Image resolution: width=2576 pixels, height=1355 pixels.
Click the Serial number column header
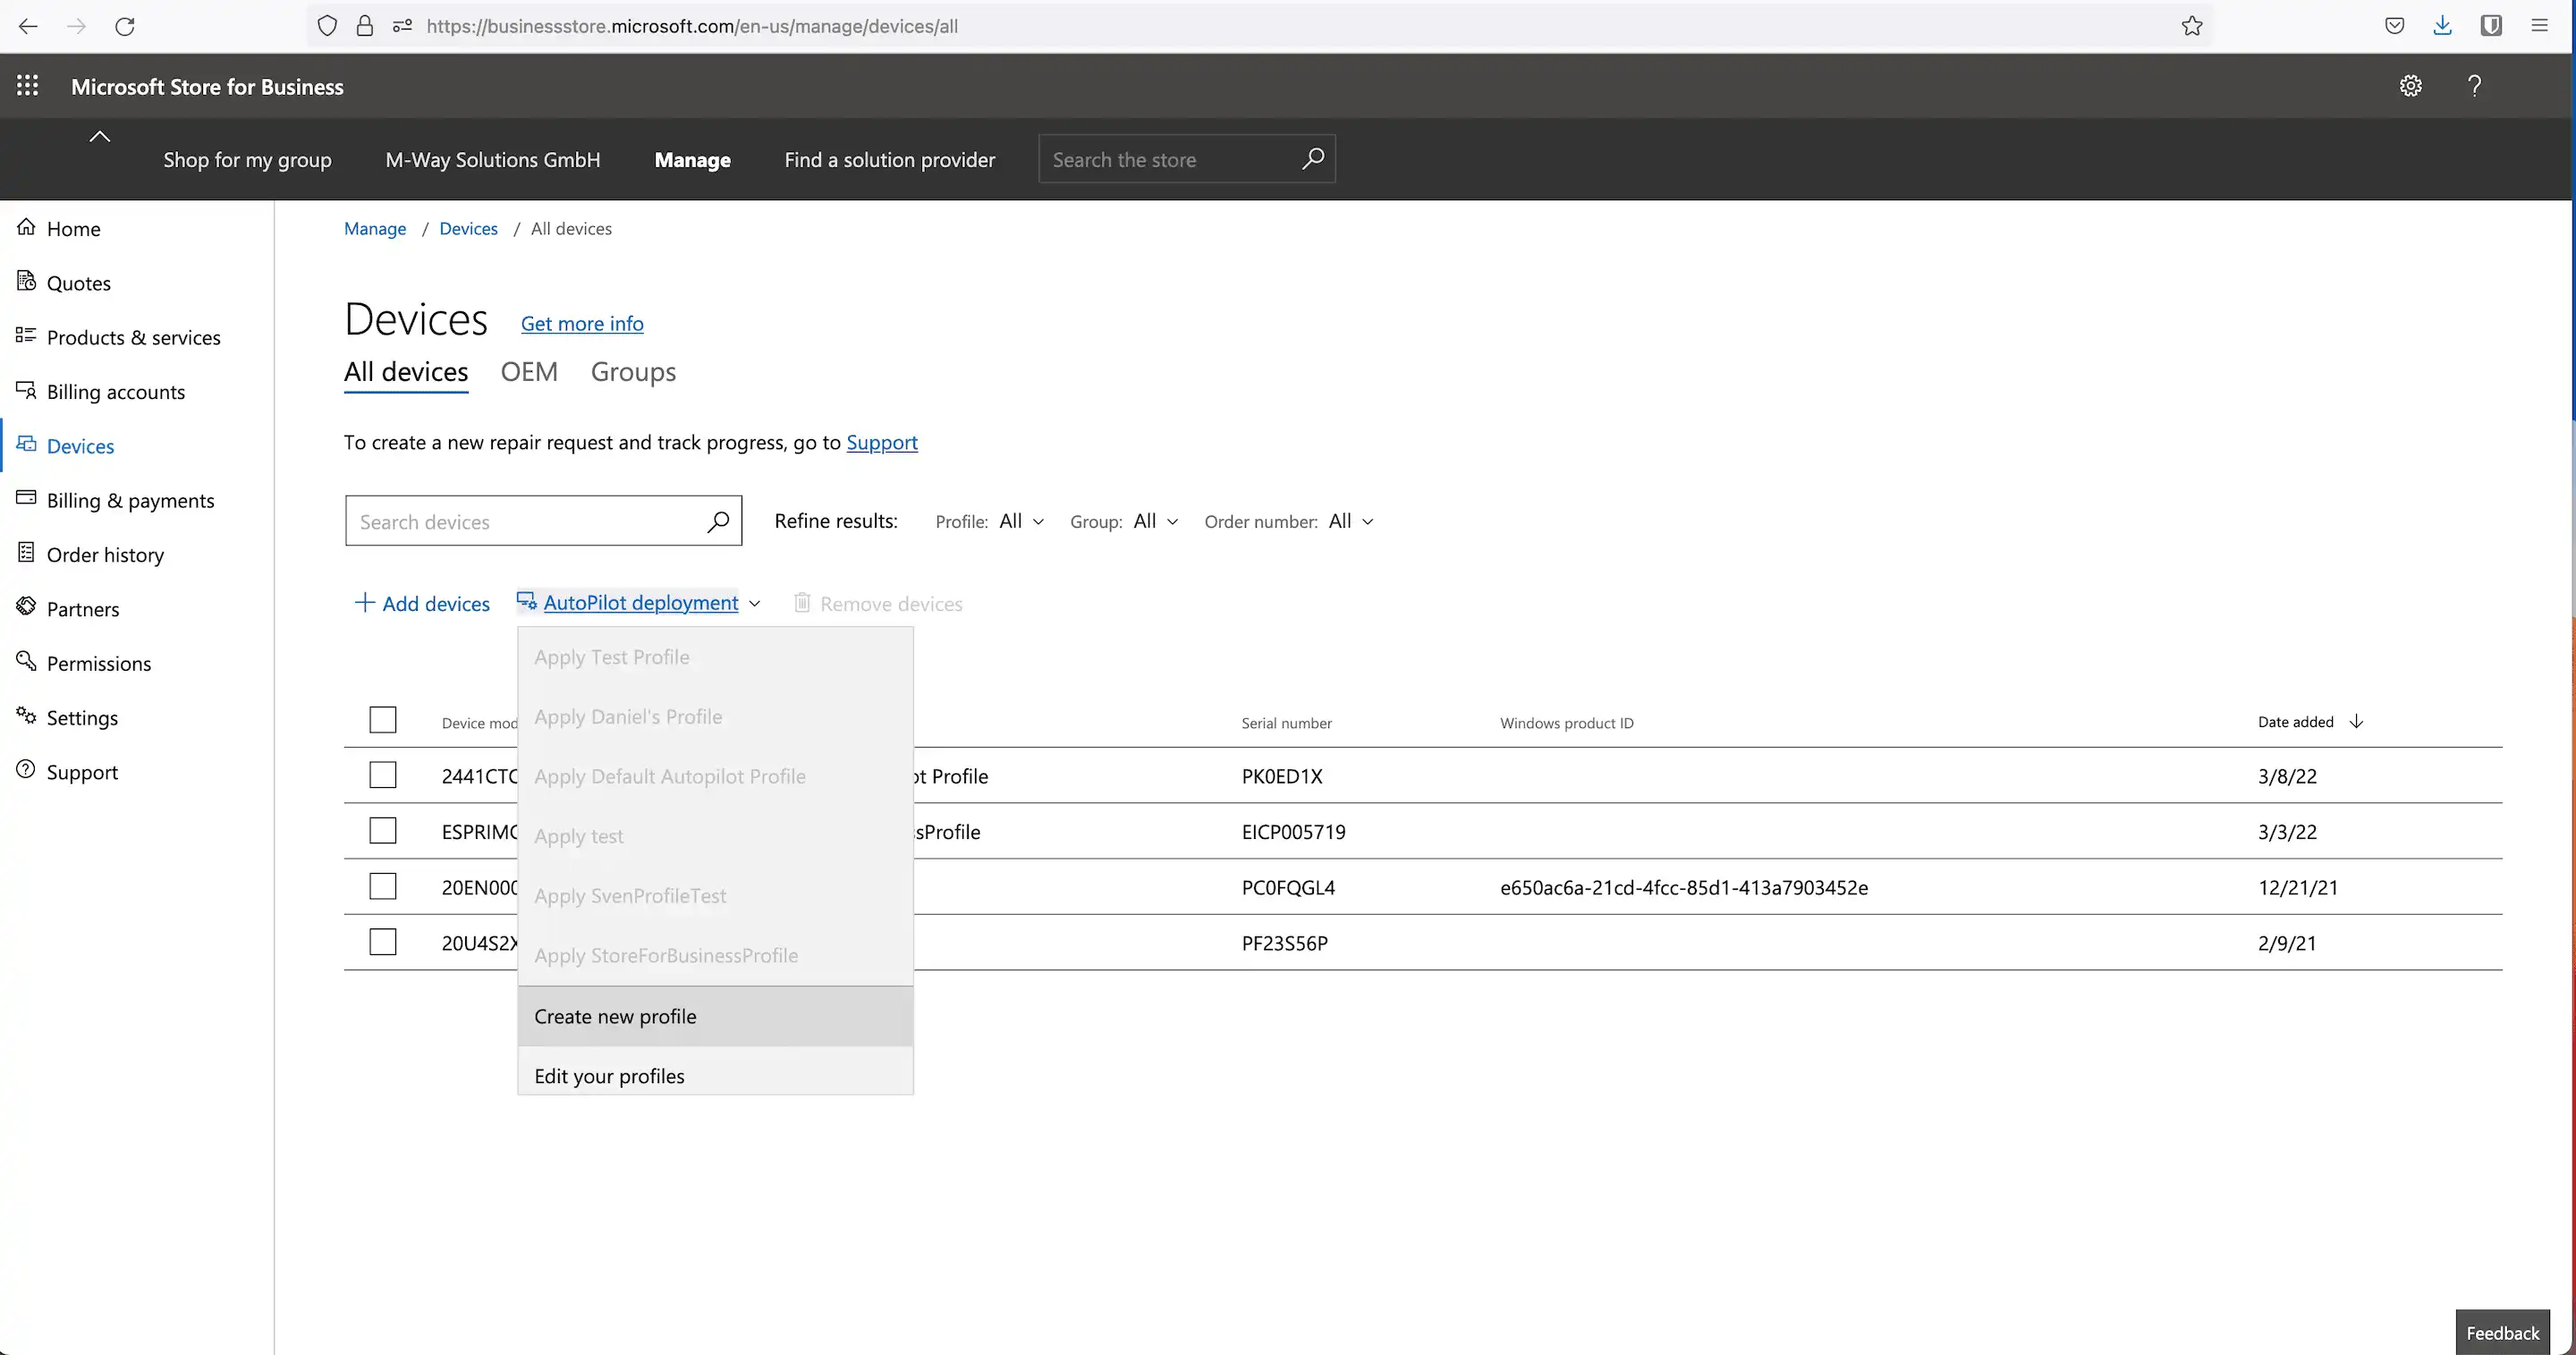click(1286, 722)
